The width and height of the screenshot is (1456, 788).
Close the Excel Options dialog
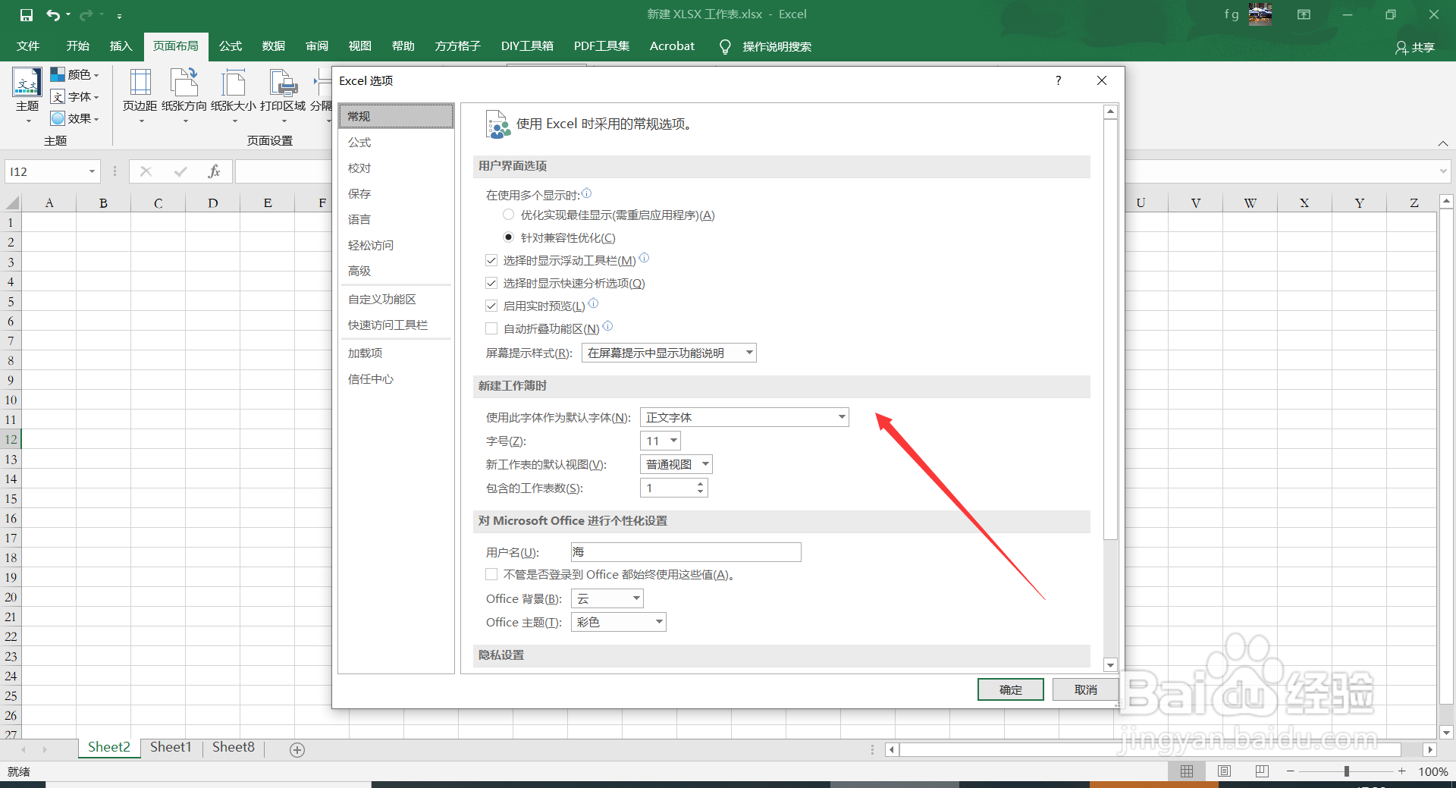tap(1102, 80)
